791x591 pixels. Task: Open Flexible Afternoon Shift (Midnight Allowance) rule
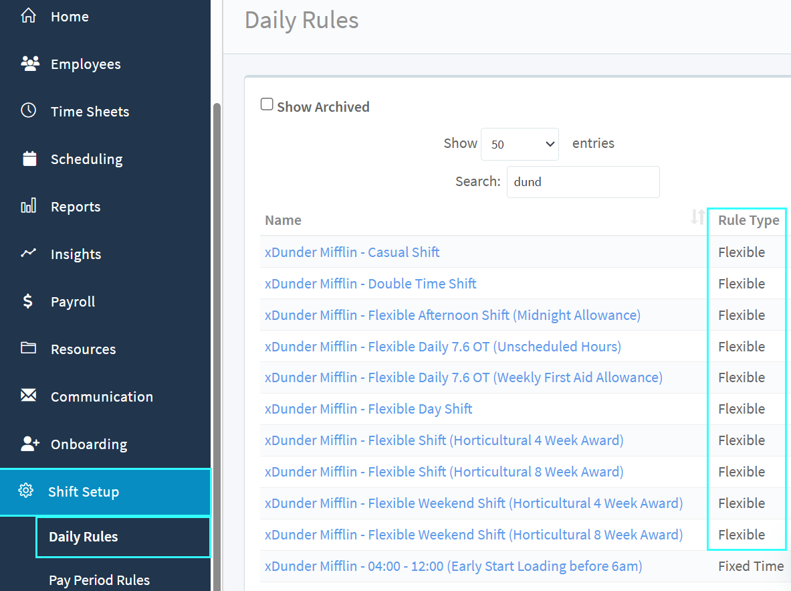click(453, 315)
